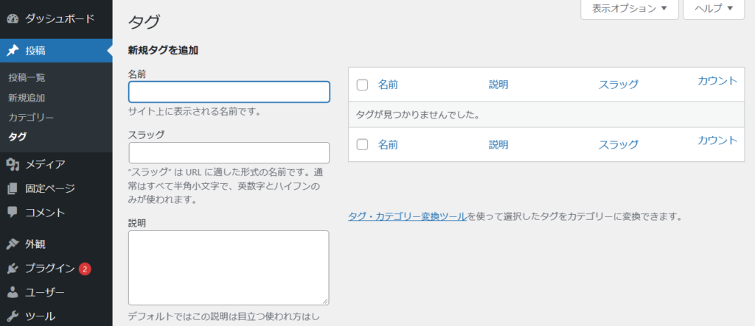The width and height of the screenshot is (755, 326).
Task: Click the Users person icon
Action: (x=13, y=292)
